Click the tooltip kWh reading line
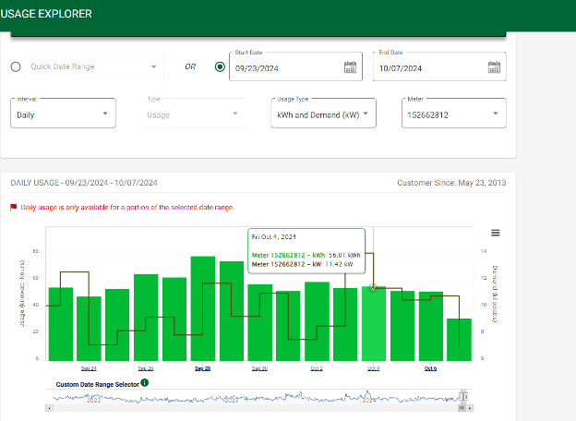The height and width of the screenshot is (421, 576). coord(306,255)
